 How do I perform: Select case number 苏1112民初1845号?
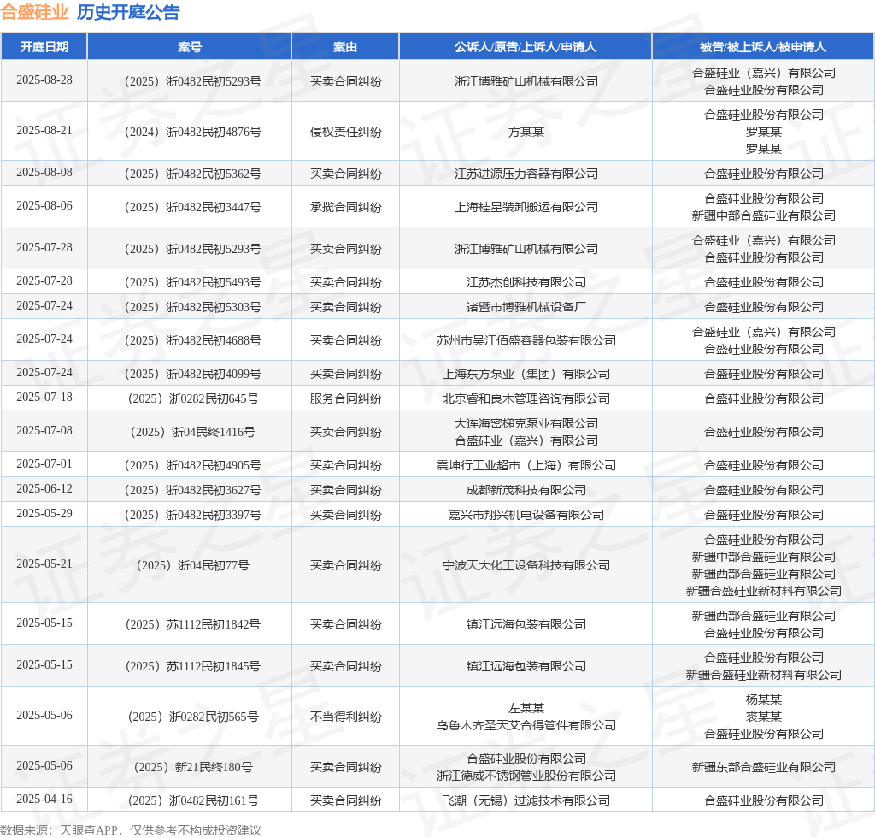192,666
